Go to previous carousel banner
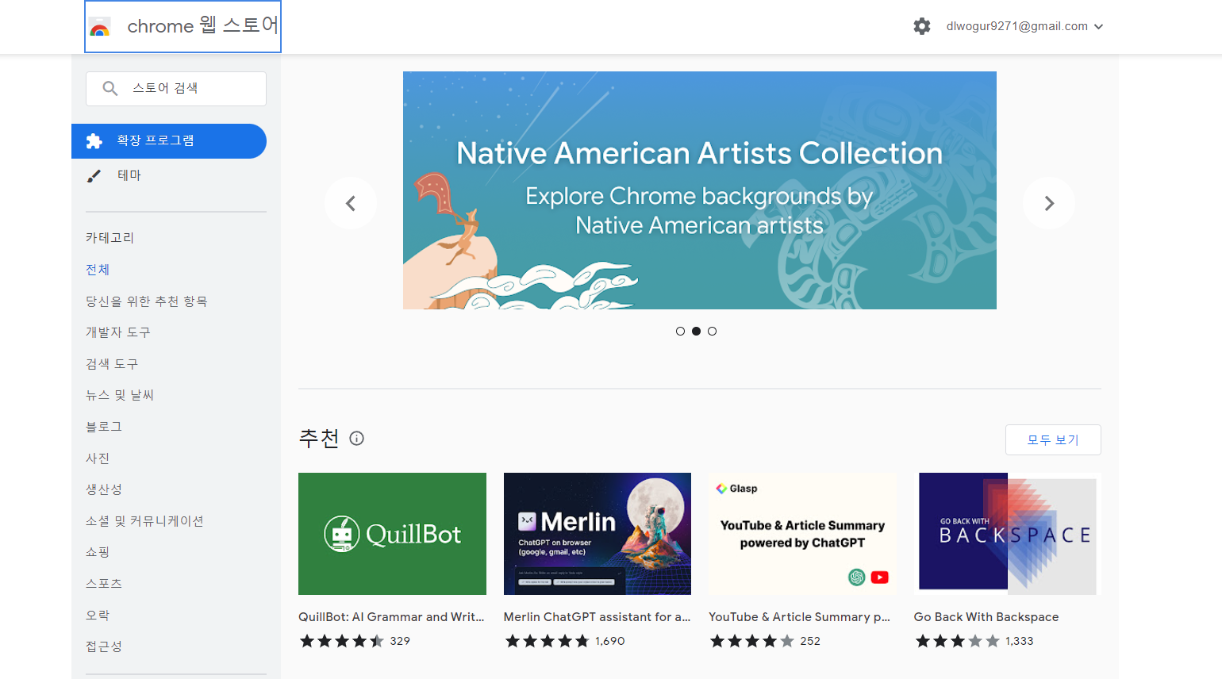Screen dimensions: 1222x679 coord(351,203)
